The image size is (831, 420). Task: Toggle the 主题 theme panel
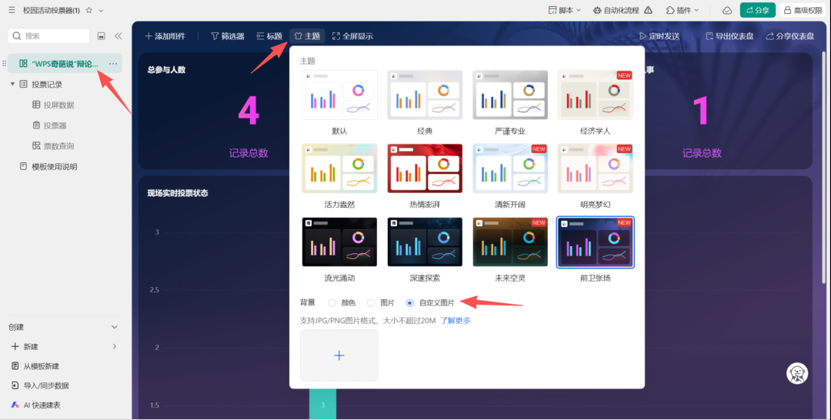coord(307,36)
